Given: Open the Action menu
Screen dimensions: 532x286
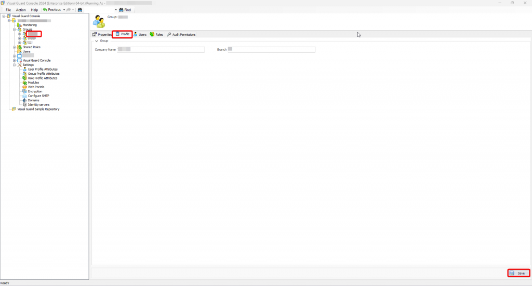Looking at the screenshot, I should [x=21, y=10].
